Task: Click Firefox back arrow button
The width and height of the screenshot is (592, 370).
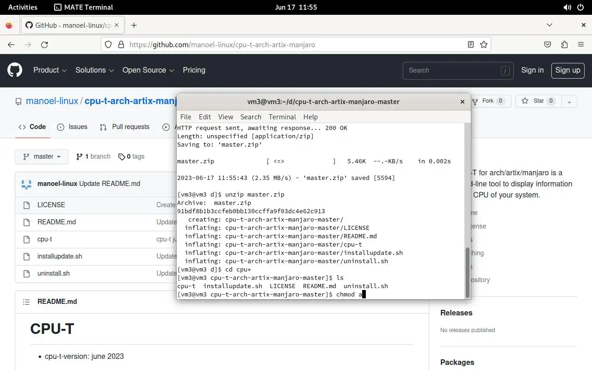Action: [x=11, y=45]
